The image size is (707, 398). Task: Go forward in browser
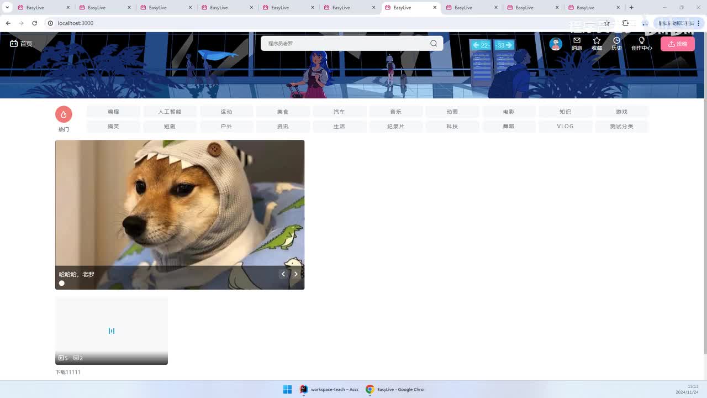[x=21, y=23]
